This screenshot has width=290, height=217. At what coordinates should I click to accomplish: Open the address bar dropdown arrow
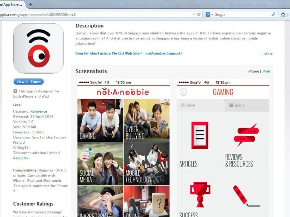[194, 15]
